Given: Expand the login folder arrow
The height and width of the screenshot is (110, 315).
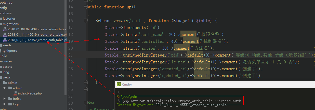Looking at the screenshot, I should pyautogui.click(x=5, y=104).
